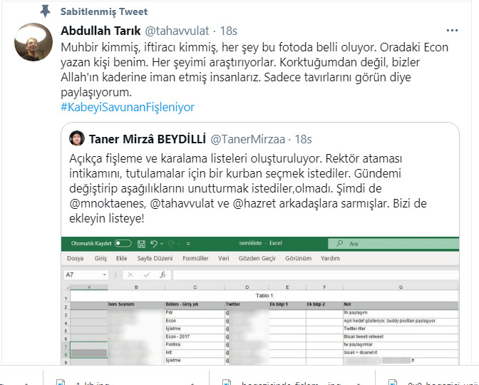479x385 pixels.
Task: Open Abdullah Tarık's profile picture
Action: 34,42
